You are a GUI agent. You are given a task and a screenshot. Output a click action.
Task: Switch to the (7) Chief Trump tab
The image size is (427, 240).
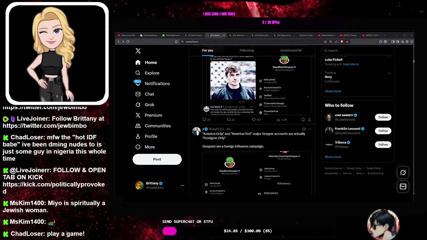tap(194, 35)
